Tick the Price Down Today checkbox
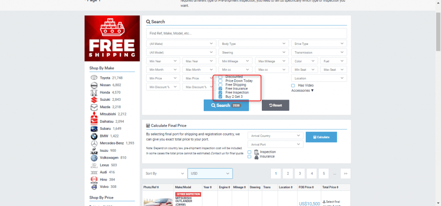 point(220,81)
